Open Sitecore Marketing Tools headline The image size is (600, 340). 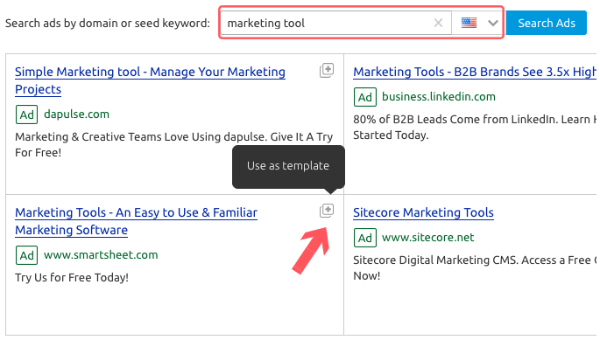pyautogui.click(x=423, y=212)
